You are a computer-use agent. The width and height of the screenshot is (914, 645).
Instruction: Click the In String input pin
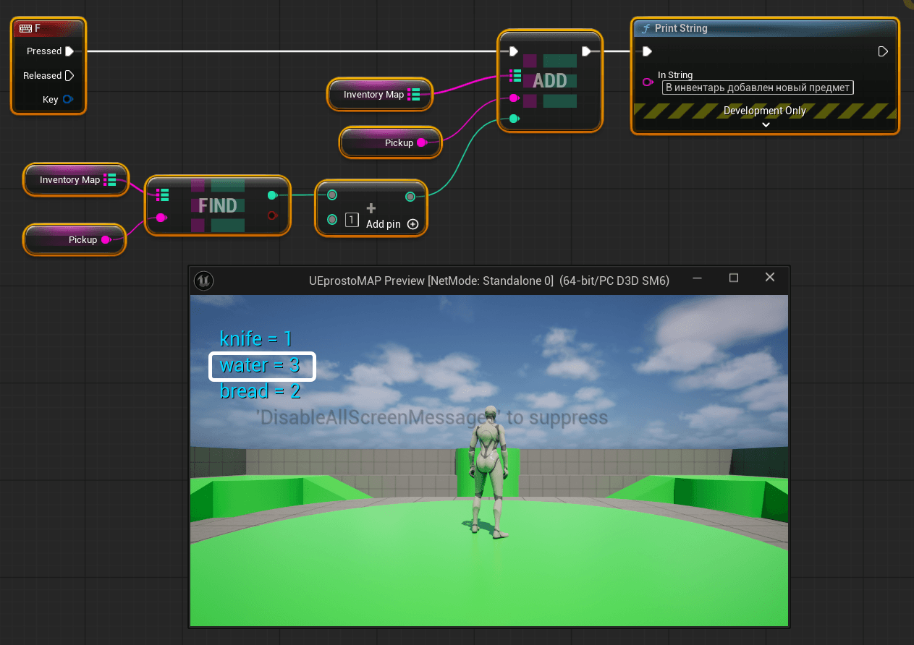click(x=648, y=82)
